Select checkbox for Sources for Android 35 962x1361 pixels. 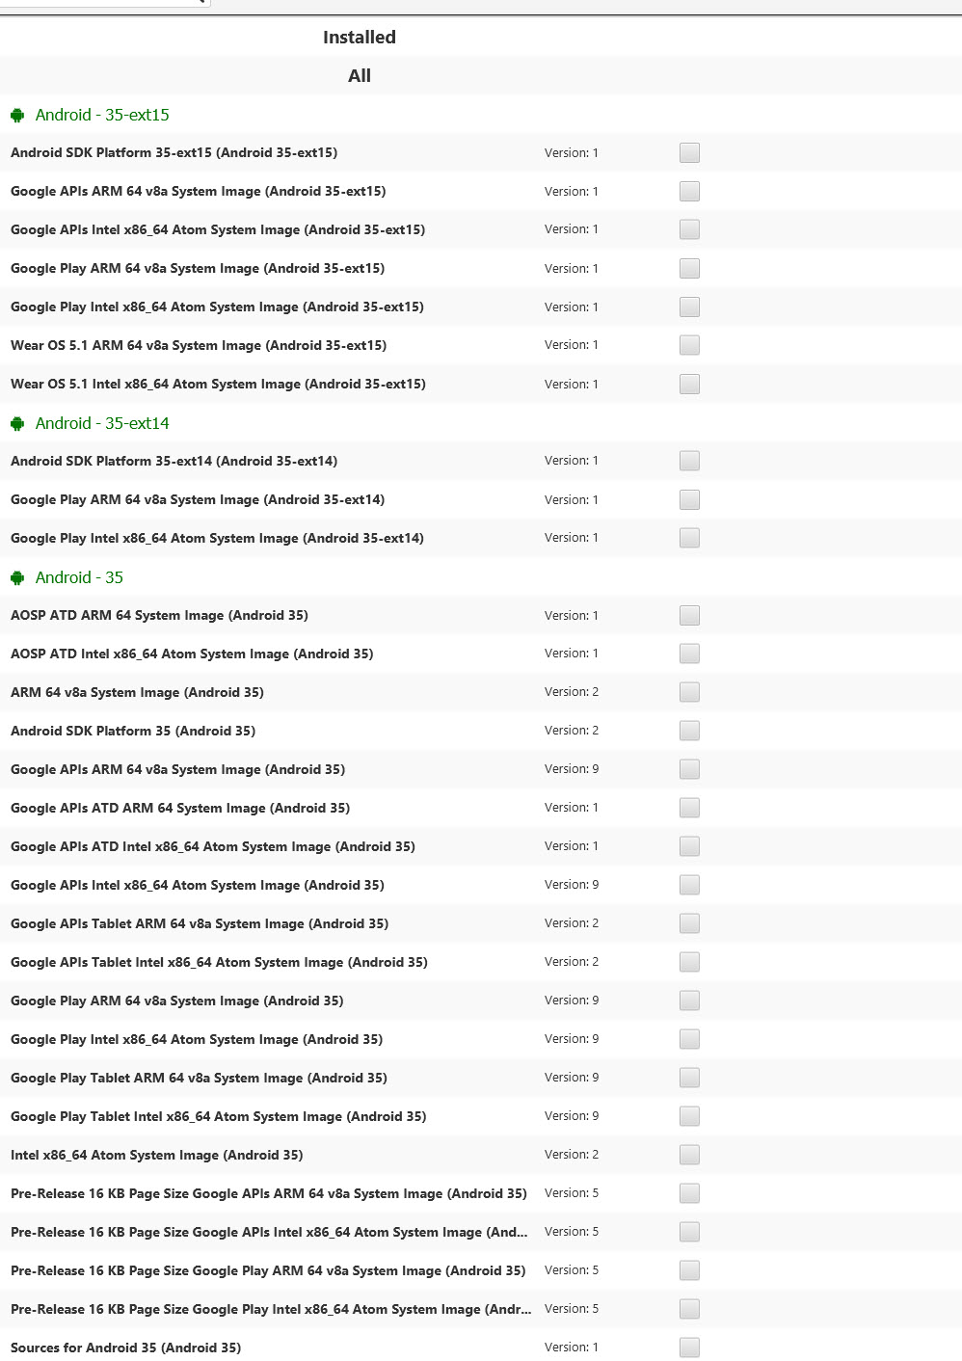689,1348
